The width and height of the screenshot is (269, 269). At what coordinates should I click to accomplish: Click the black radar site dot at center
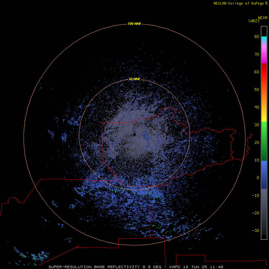pos(134,134)
